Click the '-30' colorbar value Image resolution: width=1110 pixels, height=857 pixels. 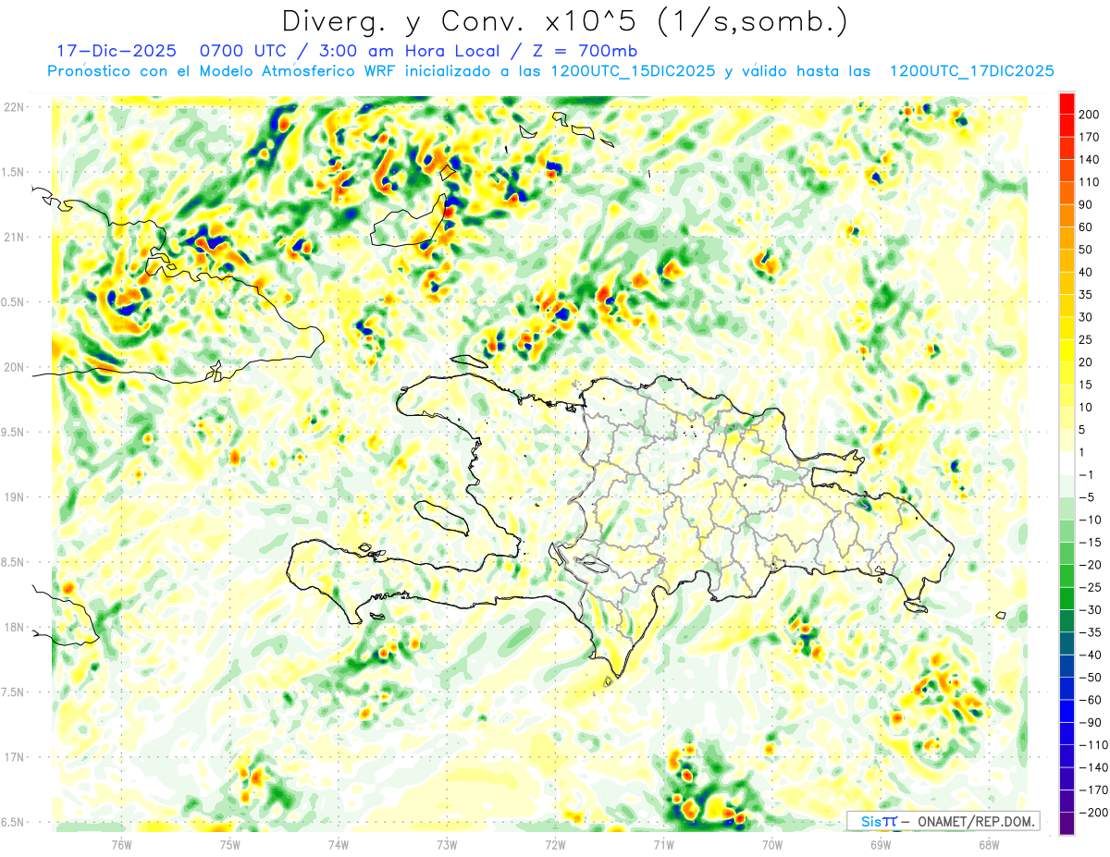pyautogui.click(x=1089, y=610)
